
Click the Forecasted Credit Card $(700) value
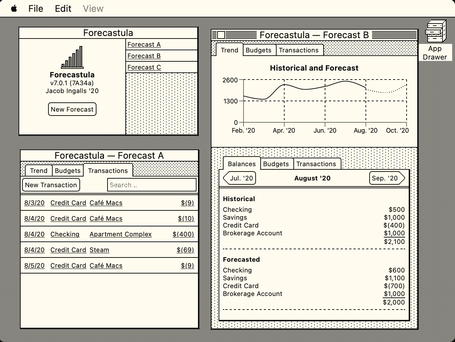394,286
